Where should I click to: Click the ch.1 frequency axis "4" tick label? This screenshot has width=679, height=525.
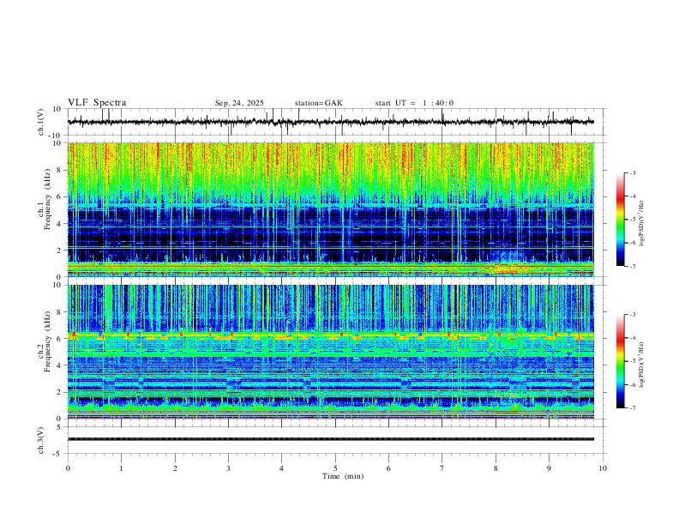coord(59,224)
